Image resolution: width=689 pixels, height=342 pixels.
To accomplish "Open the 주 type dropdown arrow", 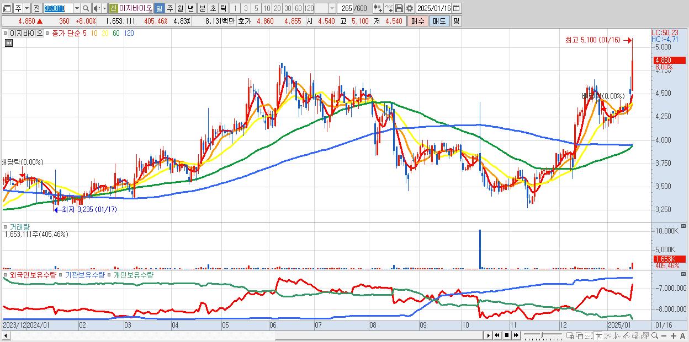I will click(26, 8).
